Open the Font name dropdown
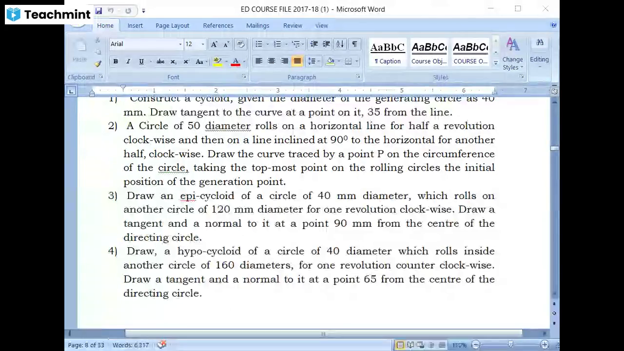The height and width of the screenshot is (351, 624). (x=180, y=44)
